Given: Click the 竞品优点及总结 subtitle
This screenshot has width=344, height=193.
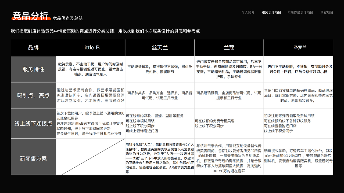Looking at the screenshot, I should tap(67, 19).
